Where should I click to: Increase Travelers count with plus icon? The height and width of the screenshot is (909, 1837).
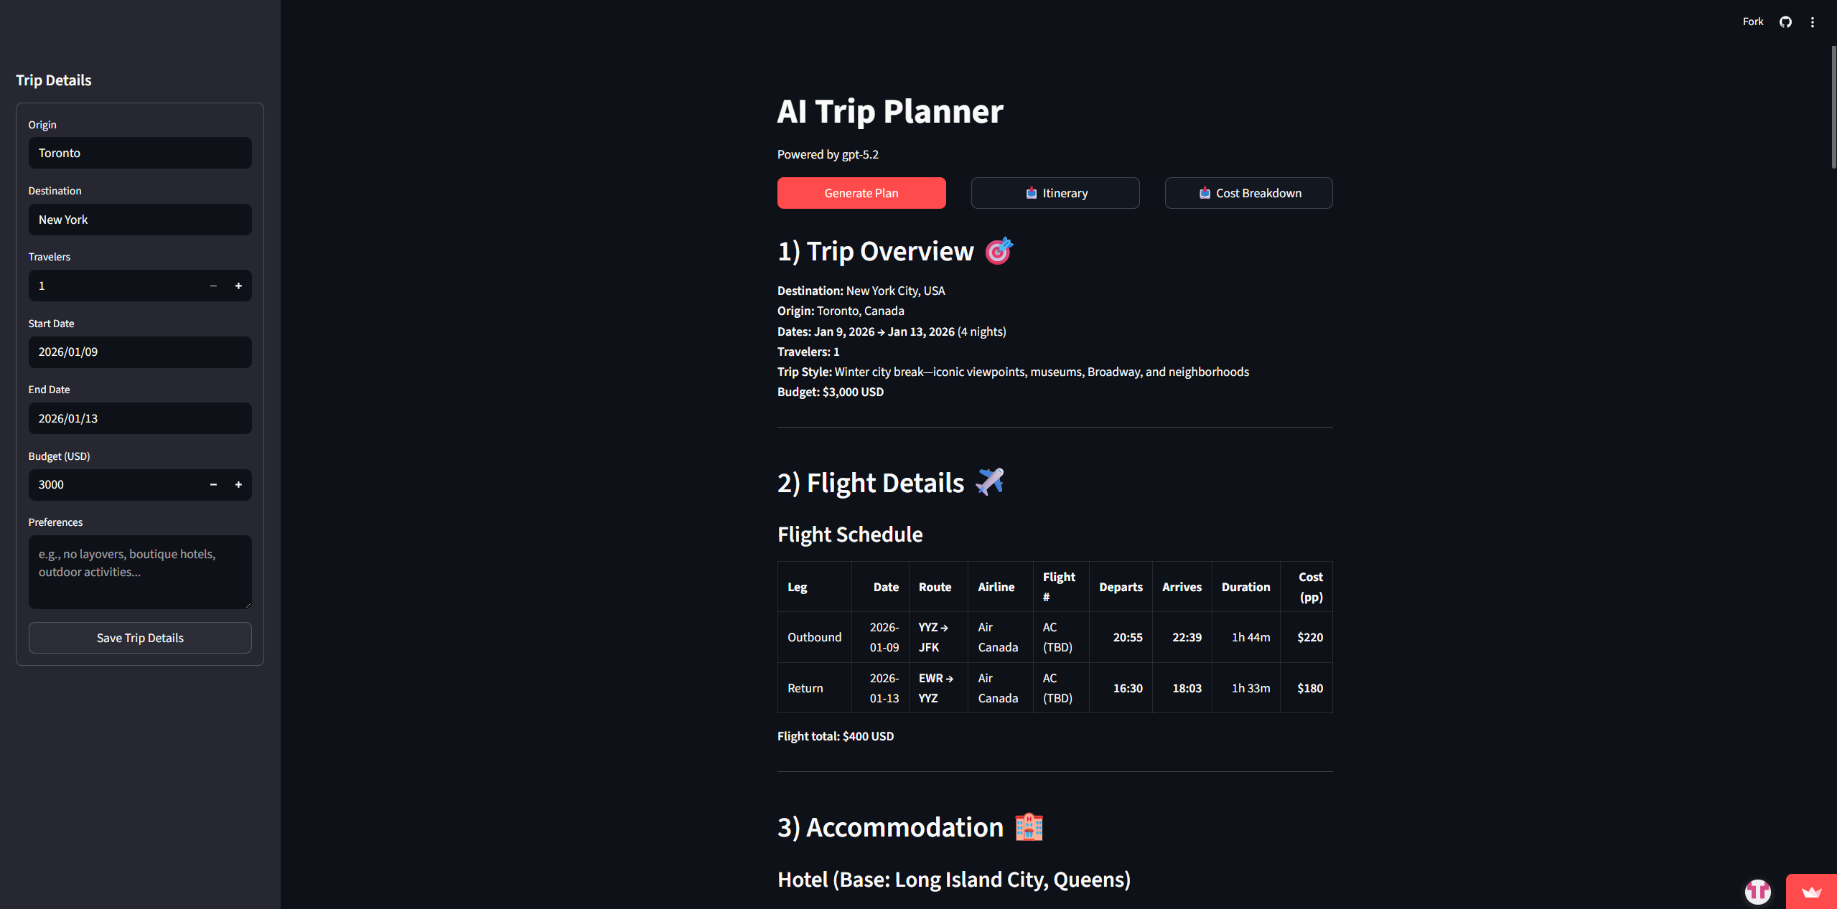(x=238, y=286)
